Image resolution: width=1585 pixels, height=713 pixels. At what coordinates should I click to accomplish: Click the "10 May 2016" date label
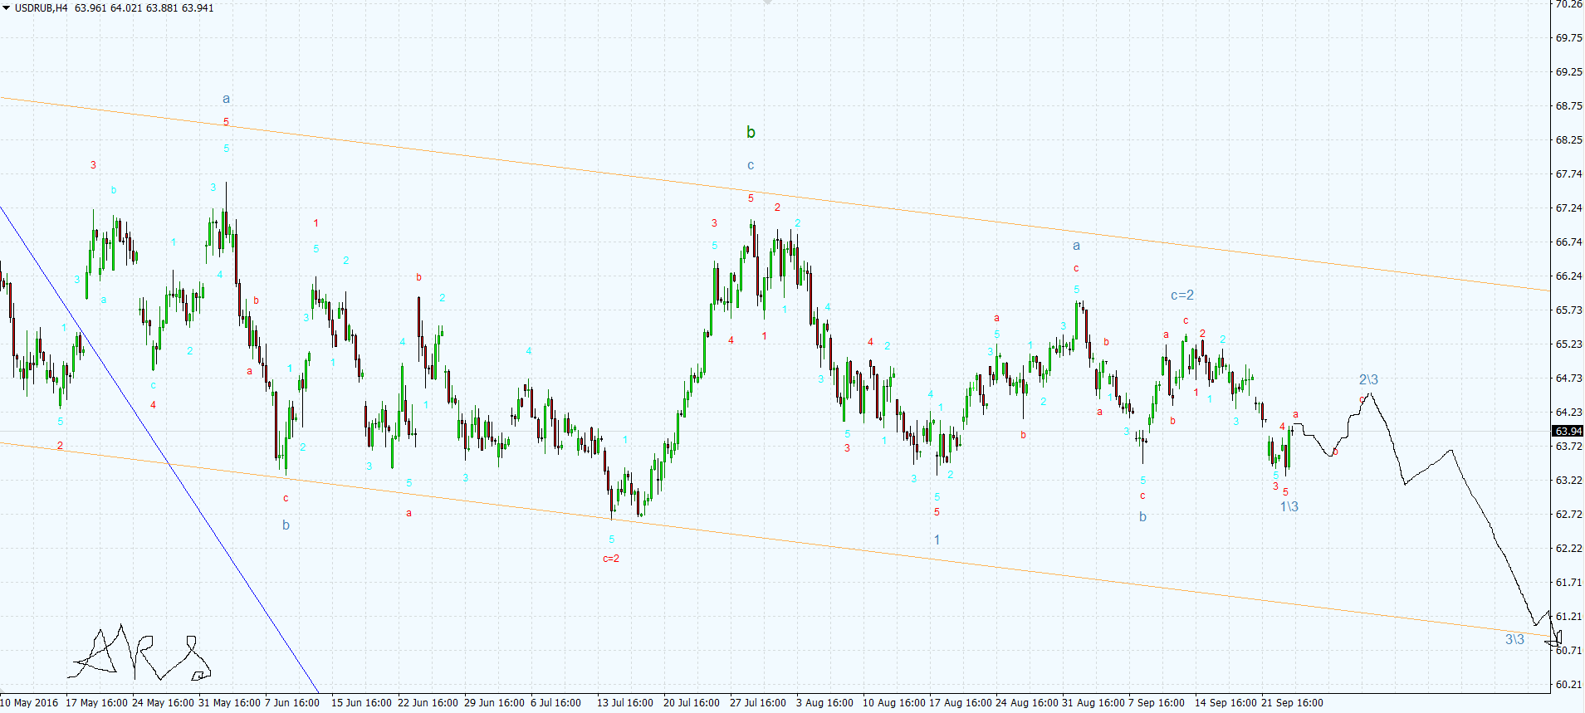(x=29, y=702)
